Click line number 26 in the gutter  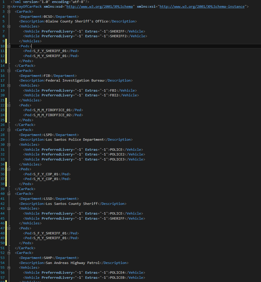(x=3, y=125)
